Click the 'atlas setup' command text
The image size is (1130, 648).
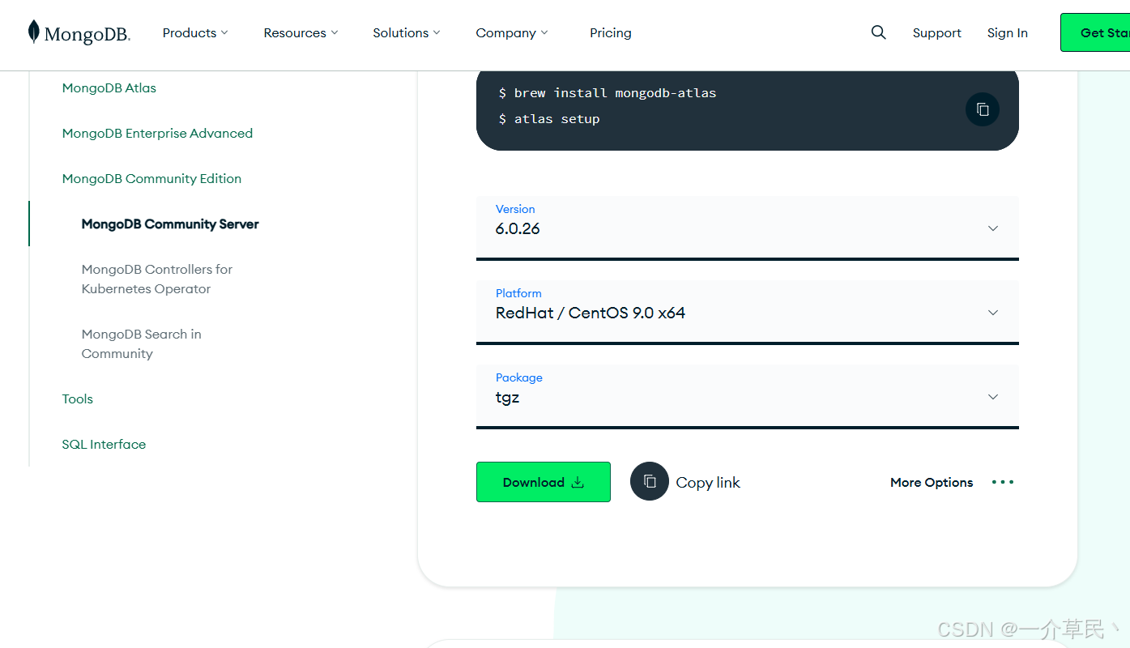click(x=556, y=118)
